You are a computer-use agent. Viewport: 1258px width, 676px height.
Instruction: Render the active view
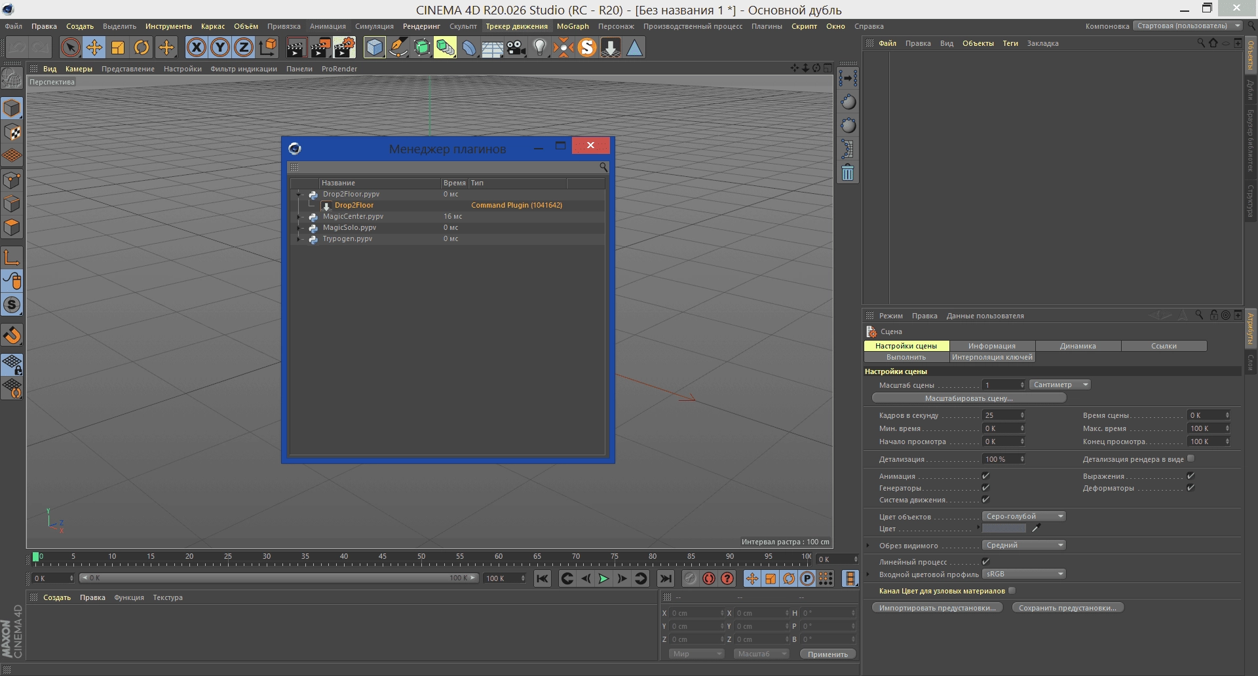[296, 47]
